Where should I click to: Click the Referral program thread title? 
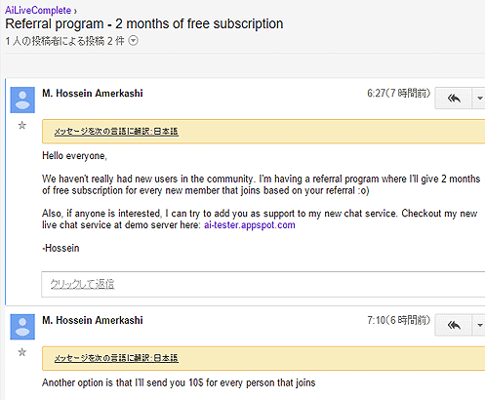pos(144,24)
